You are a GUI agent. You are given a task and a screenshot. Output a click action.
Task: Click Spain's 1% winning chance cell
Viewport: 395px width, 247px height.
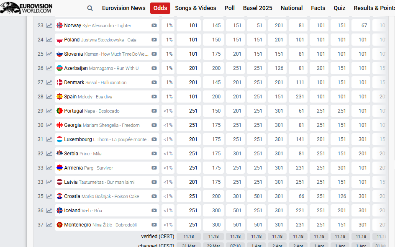(168, 97)
